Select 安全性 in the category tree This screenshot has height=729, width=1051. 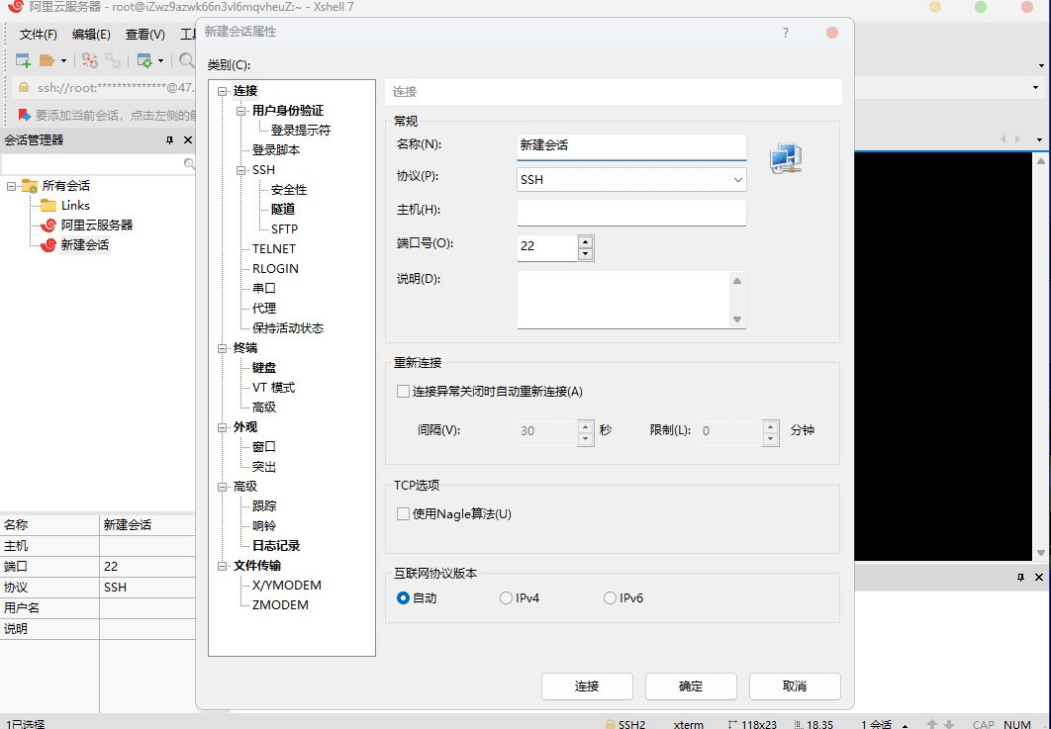pos(289,190)
